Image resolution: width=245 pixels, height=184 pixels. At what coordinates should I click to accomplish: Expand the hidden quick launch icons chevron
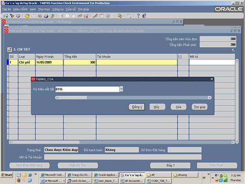pos(36,174)
